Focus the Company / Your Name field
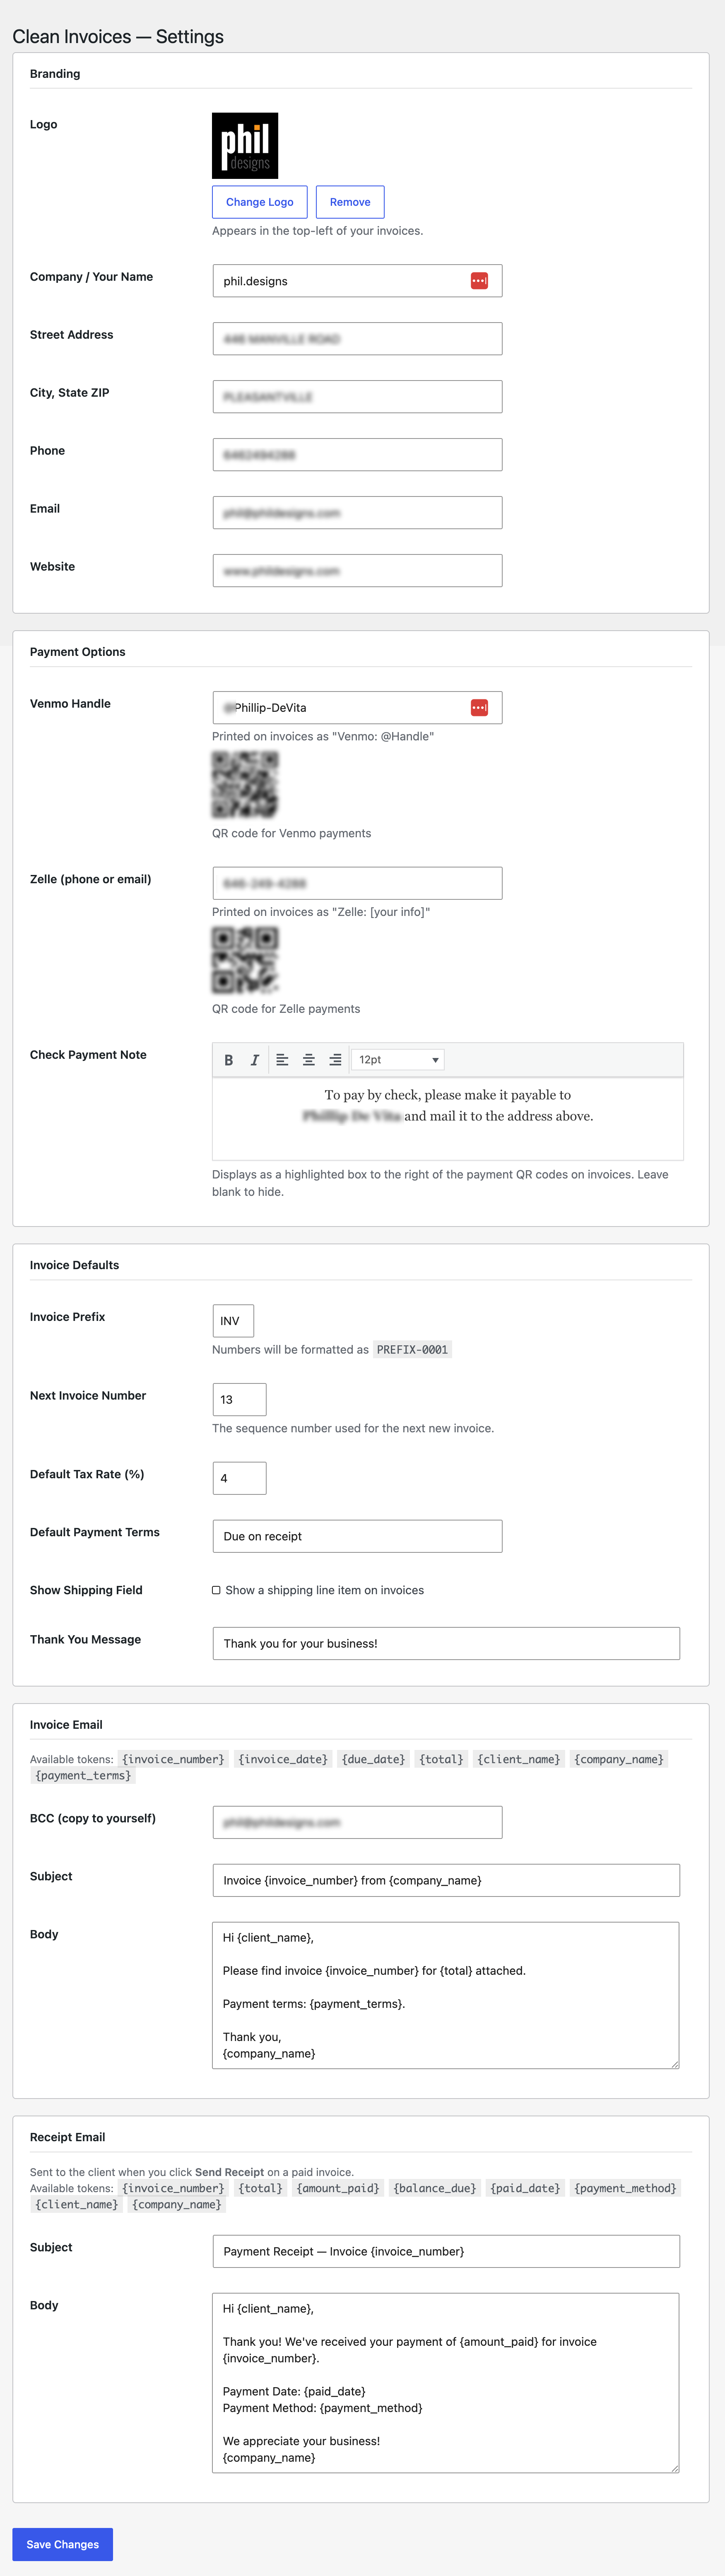725x2576 pixels. [x=357, y=281]
